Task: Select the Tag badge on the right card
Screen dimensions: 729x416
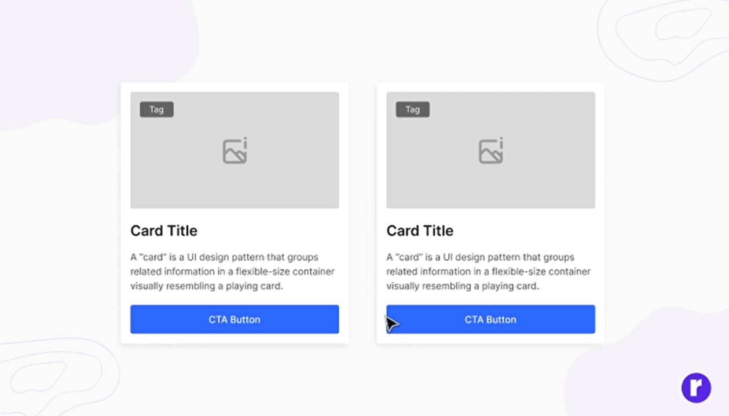Action: [x=412, y=110]
